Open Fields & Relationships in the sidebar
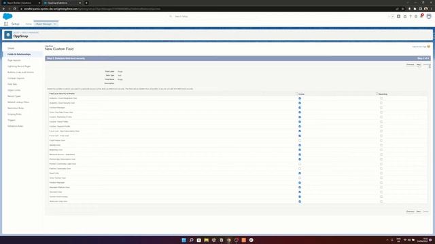The width and height of the screenshot is (435, 244). tap(19, 54)
